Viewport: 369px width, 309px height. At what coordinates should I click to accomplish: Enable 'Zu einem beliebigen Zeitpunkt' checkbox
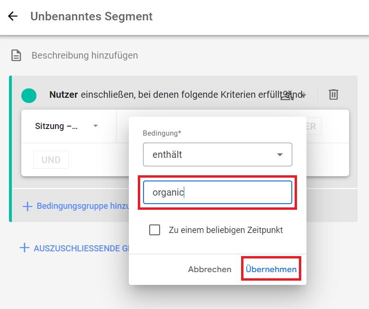point(154,230)
